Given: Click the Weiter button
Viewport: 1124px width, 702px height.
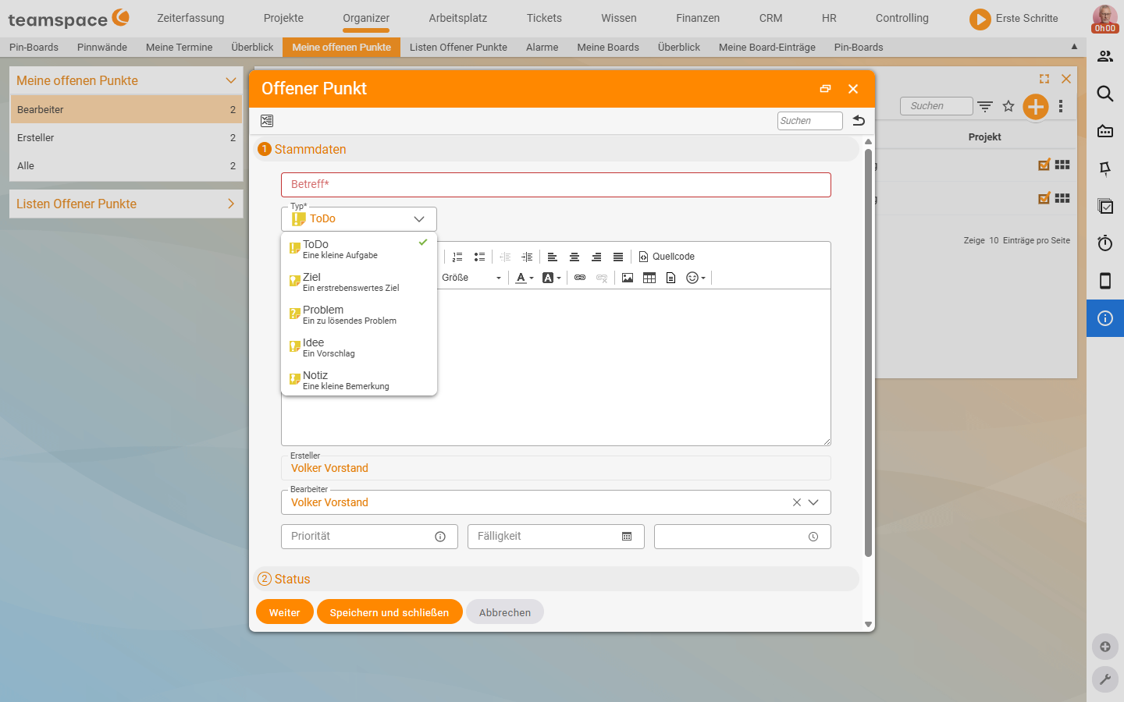Looking at the screenshot, I should (285, 612).
